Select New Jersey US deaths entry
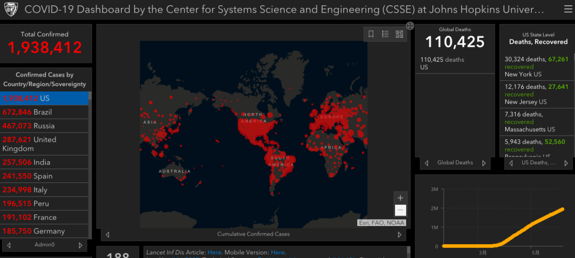 537,94
